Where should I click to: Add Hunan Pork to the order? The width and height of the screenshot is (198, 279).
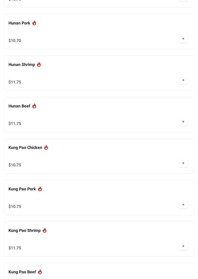pyautogui.click(x=183, y=39)
